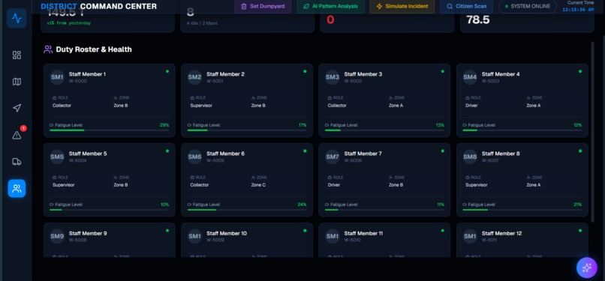The image size is (605, 281).
Task: Click the Staff Member 11 name
Action: coord(363,233)
